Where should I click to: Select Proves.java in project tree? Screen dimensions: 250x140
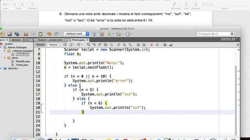[22, 54]
